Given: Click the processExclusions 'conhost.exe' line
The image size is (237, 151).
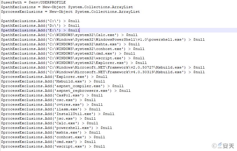Looking at the screenshot, I should (53, 137).
